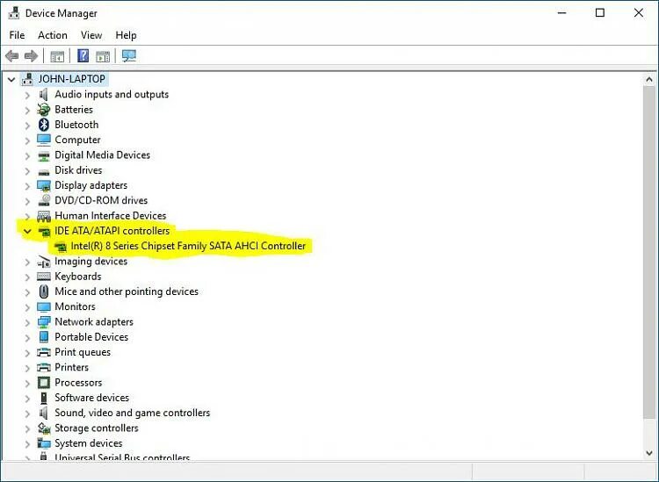Expand Sound, video and game controllers chevron
The height and width of the screenshot is (482, 659).
click(x=27, y=414)
